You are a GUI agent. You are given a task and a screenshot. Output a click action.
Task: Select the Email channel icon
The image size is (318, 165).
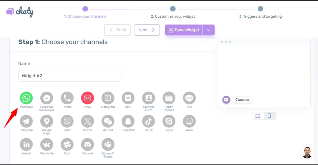[87, 98]
